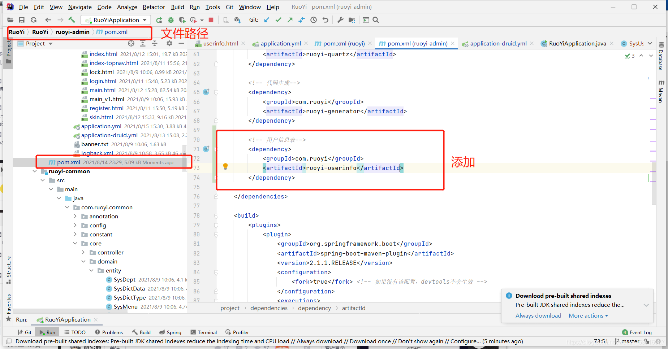Expand all nodes in the Project panel
668x349 pixels.
coord(143,43)
